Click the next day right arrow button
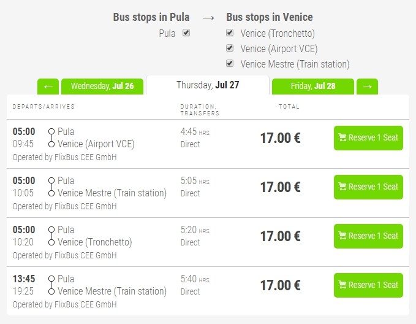Screen dimensions: 416x324 [x=367, y=87]
